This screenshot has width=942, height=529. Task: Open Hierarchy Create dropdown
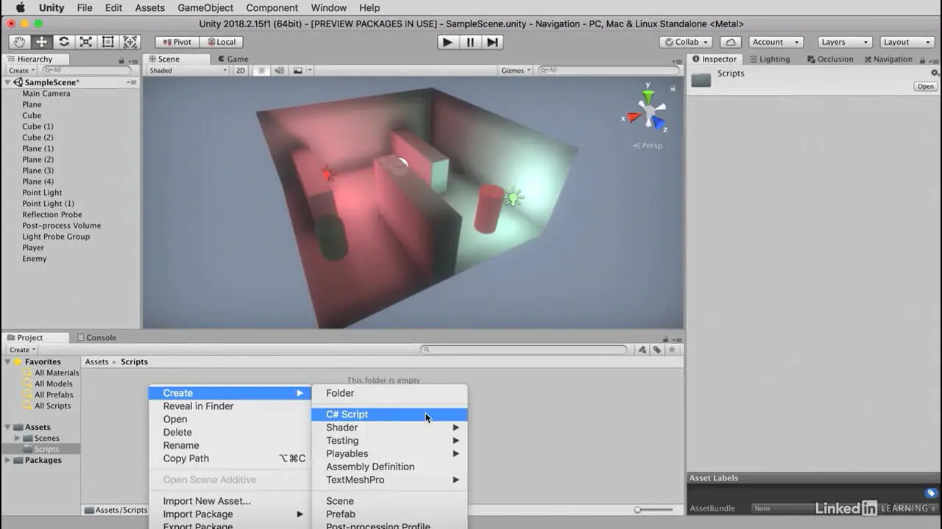point(21,71)
